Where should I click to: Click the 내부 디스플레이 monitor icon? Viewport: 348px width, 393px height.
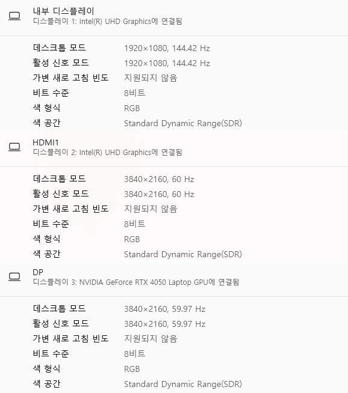[x=14, y=16]
